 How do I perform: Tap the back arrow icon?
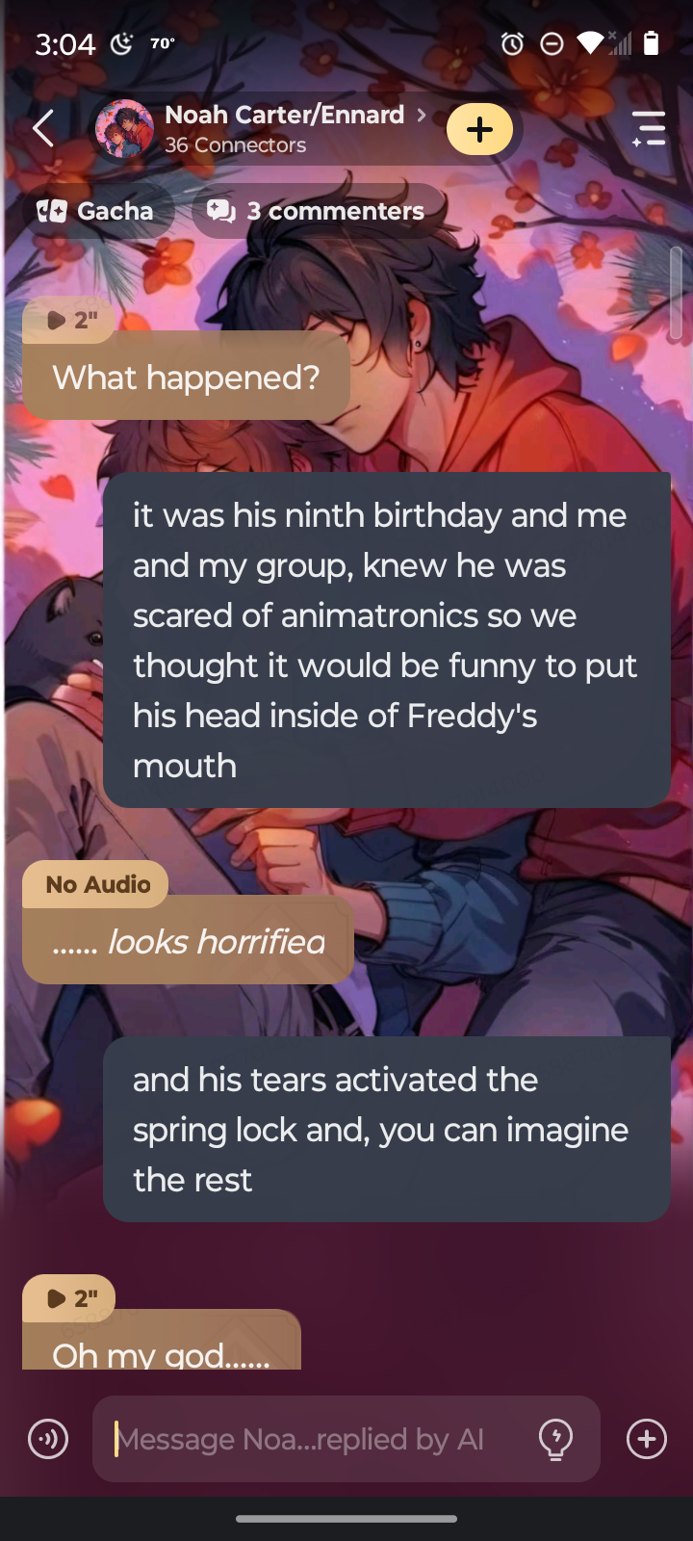42,128
